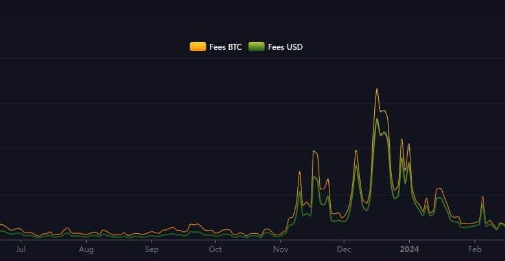
Task: Click the orange peak in mid-January 2024
Action: point(440,189)
